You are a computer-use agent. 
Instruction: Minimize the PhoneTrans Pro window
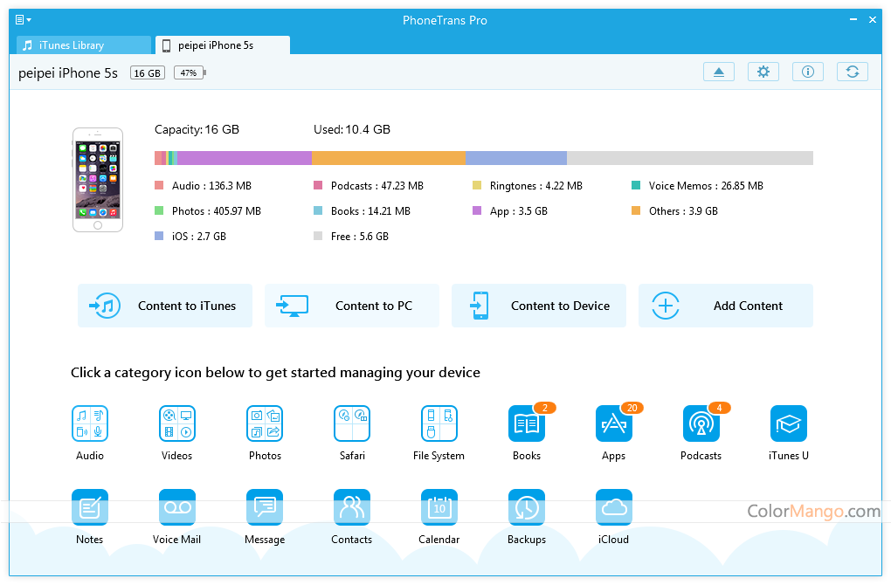853,19
